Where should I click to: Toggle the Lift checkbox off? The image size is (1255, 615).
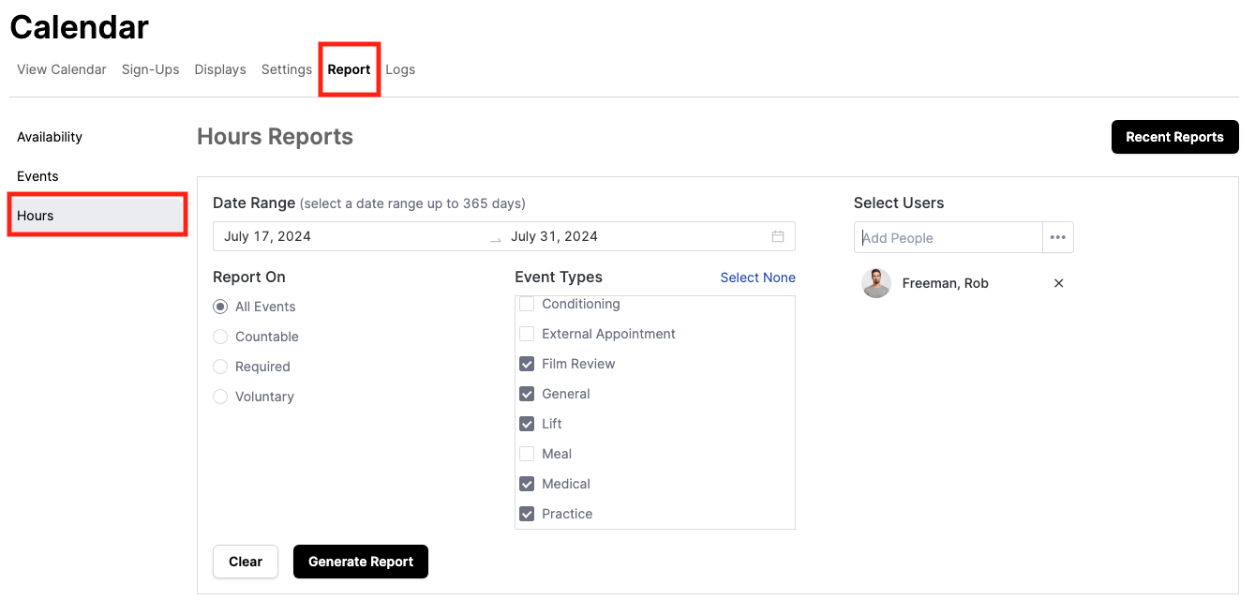(527, 424)
